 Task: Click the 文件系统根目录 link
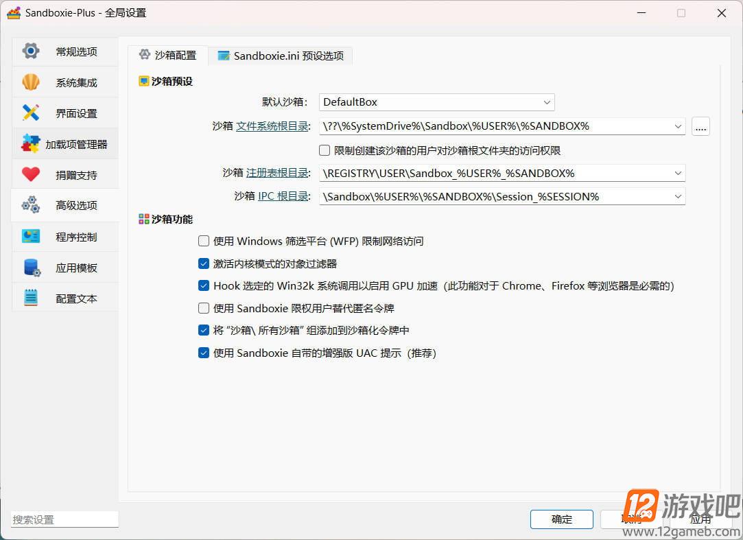(x=272, y=126)
